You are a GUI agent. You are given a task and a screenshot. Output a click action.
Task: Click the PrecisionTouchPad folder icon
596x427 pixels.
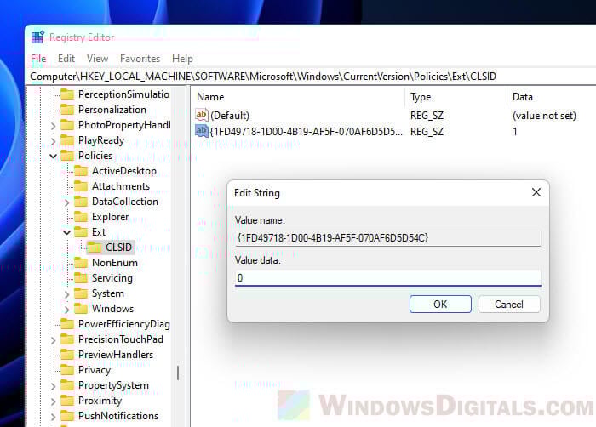(67, 339)
